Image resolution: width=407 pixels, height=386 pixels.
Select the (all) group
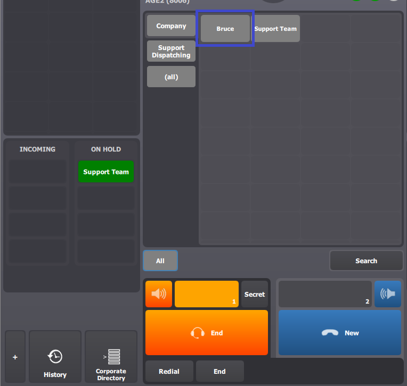point(171,77)
